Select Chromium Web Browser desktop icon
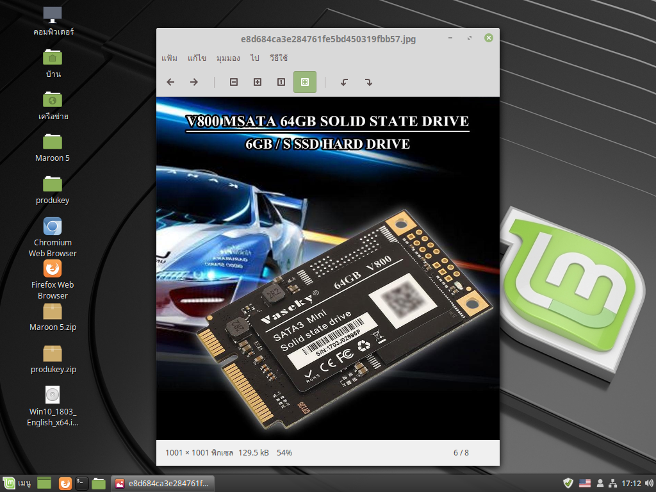Viewport: 656px width, 492px height. (53, 237)
